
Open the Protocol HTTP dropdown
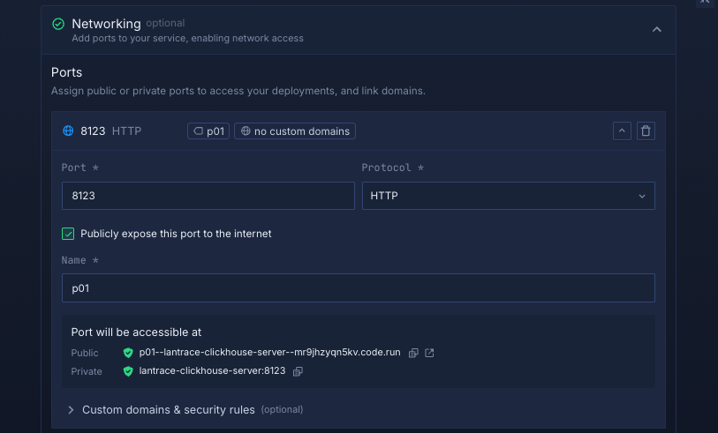coord(508,196)
